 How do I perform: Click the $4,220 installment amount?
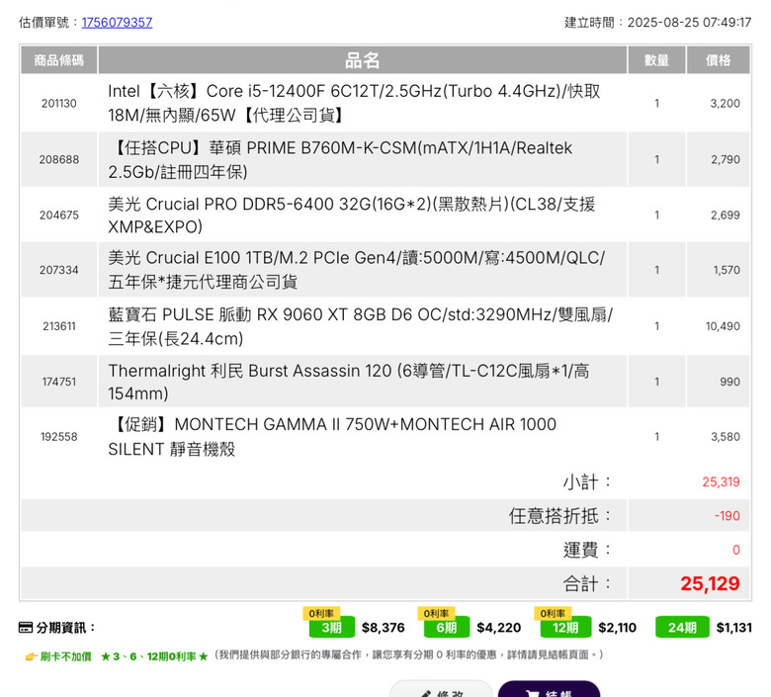click(x=498, y=628)
